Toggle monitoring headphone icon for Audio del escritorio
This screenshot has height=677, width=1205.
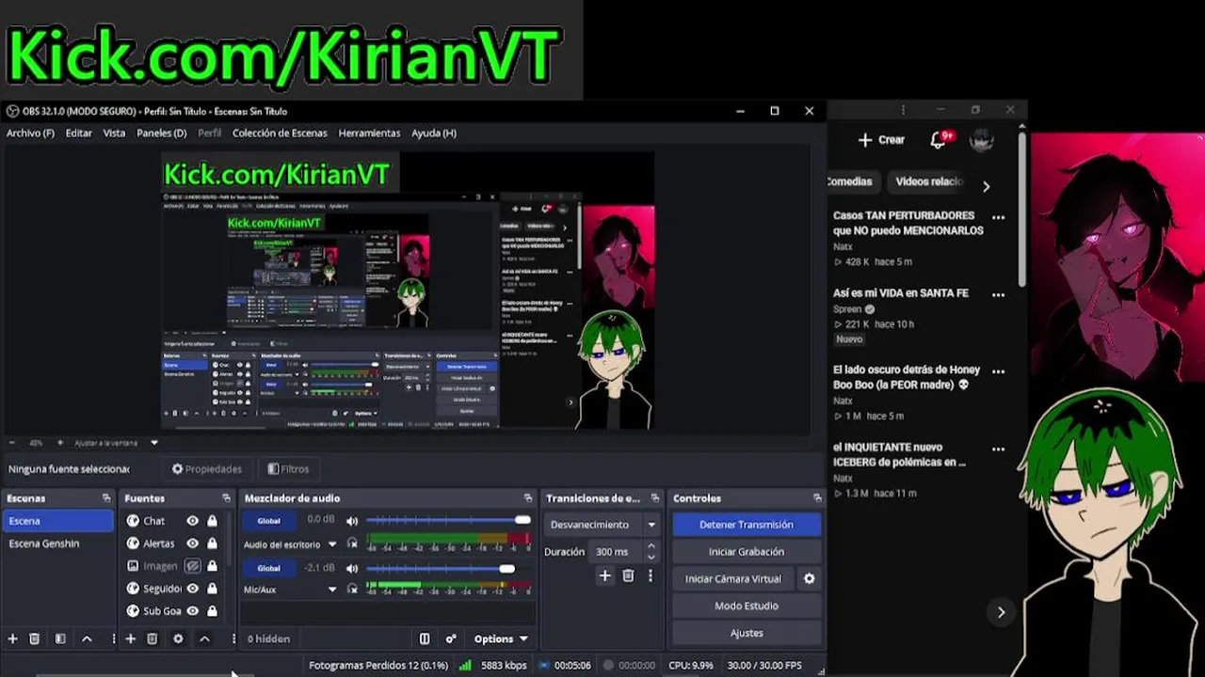(x=352, y=543)
